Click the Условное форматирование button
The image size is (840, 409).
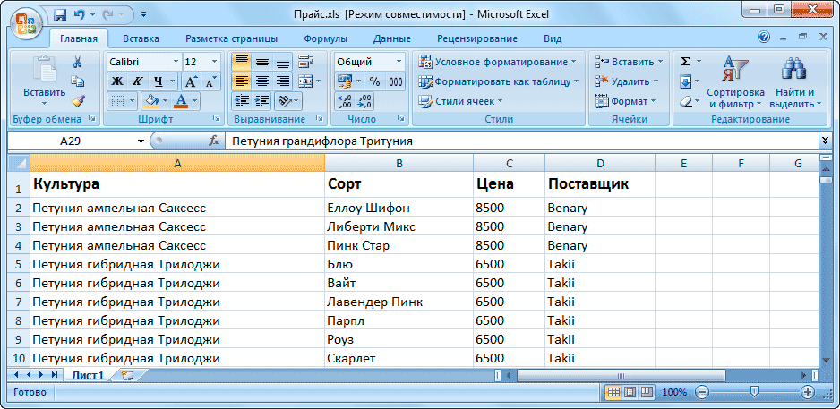(498, 62)
